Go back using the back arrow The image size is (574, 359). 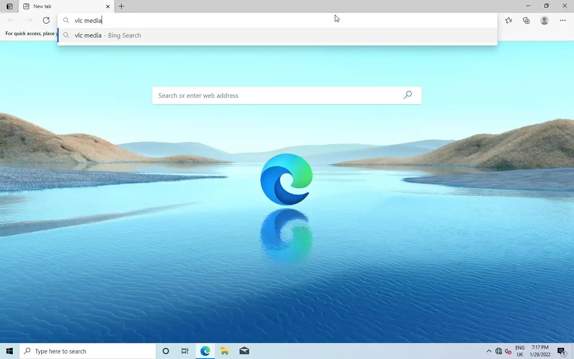tap(11, 20)
